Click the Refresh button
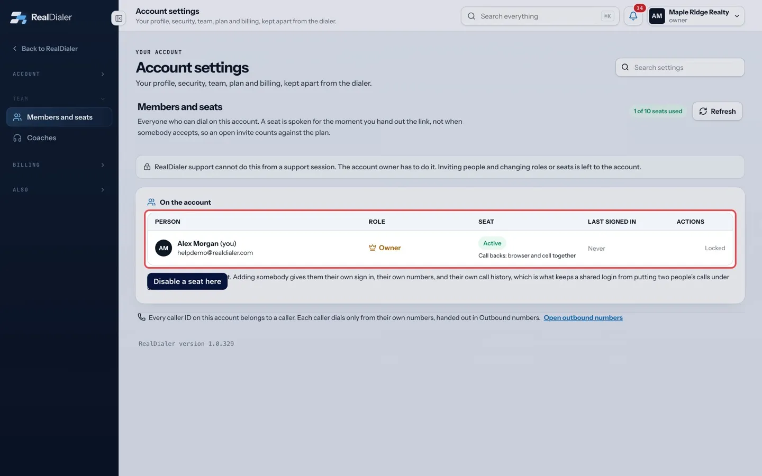The height and width of the screenshot is (476, 762). pos(717,111)
